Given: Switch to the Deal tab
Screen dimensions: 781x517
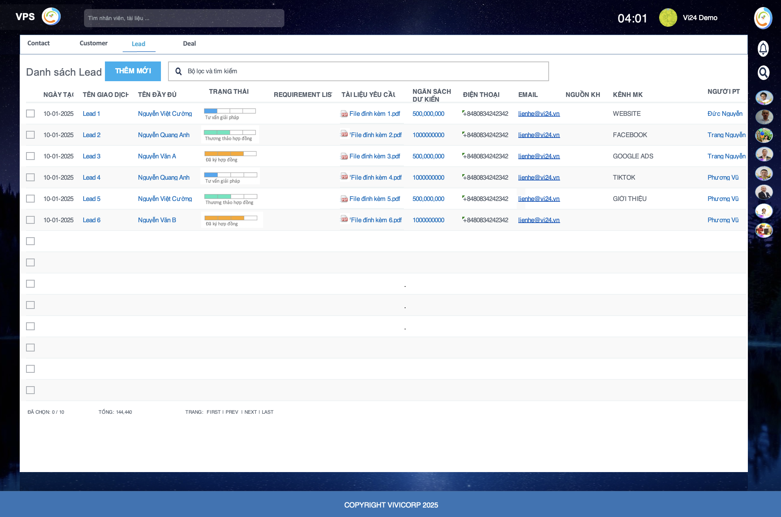Looking at the screenshot, I should coord(189,43).
